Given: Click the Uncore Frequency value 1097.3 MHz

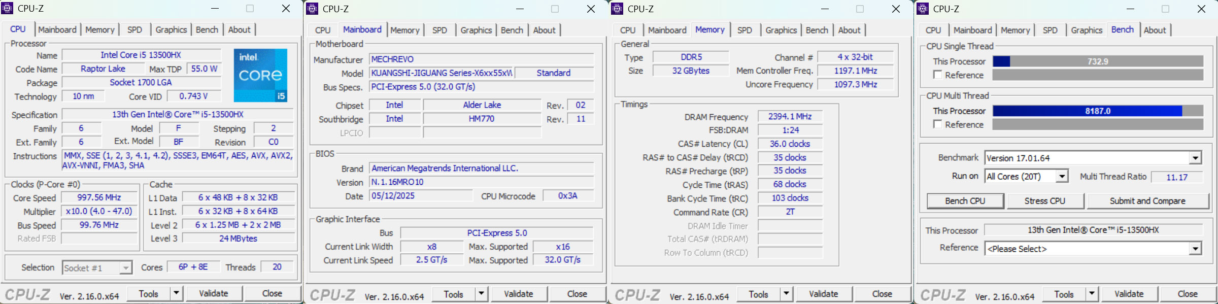Looking at the screenshot, I should coord(856,84).
